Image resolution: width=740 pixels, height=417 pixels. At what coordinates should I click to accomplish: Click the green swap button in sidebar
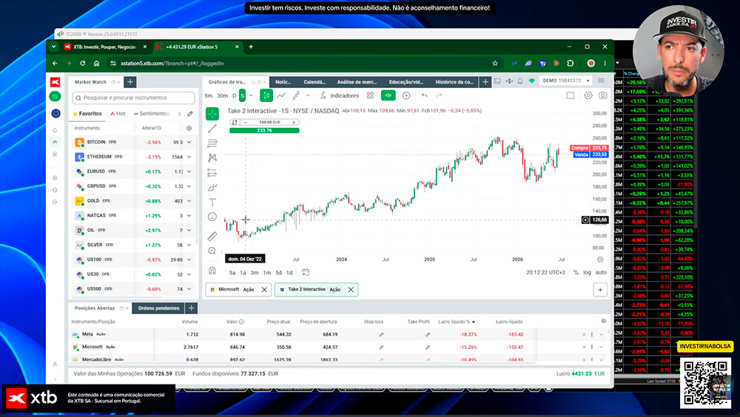[x=55, y=96]
